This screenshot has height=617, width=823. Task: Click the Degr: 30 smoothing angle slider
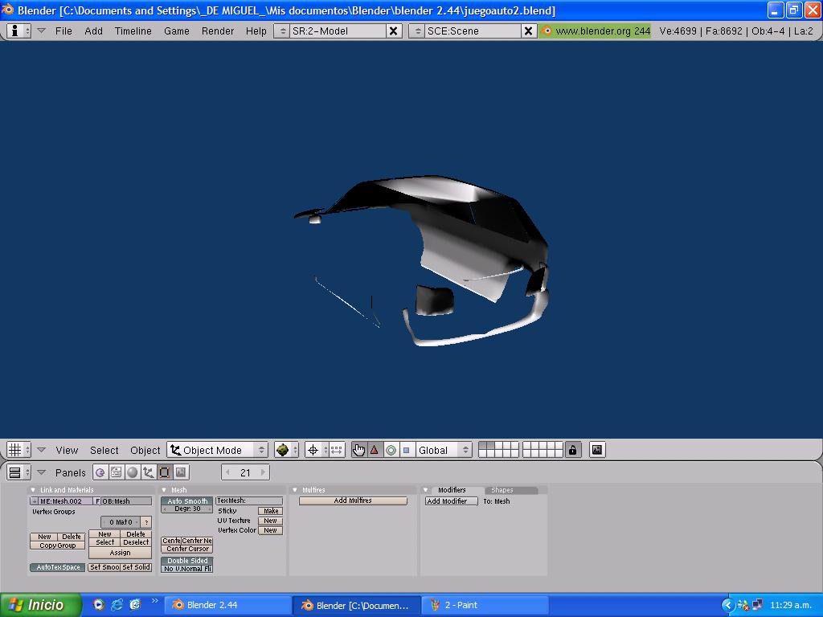(x=186, y=509)
